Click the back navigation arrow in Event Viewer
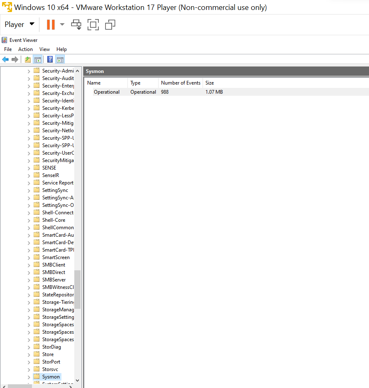Screen dimensions: 369x388 pyautogui.click(x=5, y=59)
